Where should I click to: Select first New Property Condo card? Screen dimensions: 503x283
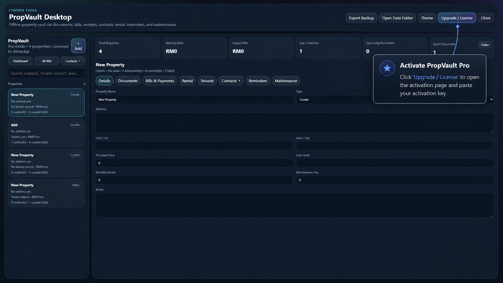click(46, 103)
